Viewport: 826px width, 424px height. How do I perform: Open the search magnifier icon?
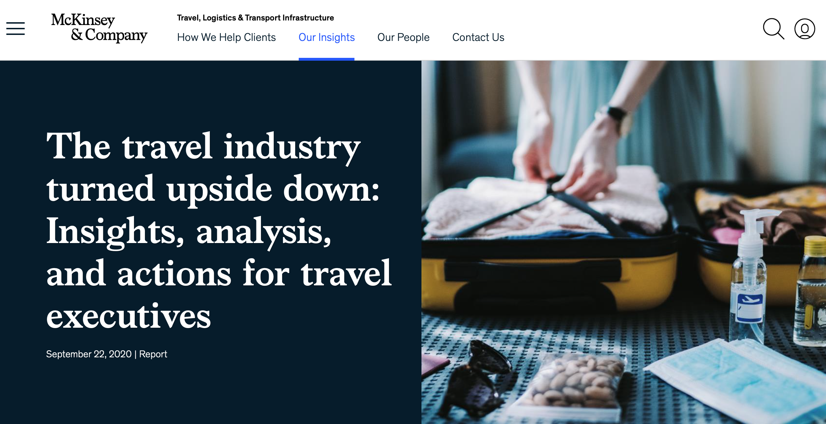coord(773,29)
